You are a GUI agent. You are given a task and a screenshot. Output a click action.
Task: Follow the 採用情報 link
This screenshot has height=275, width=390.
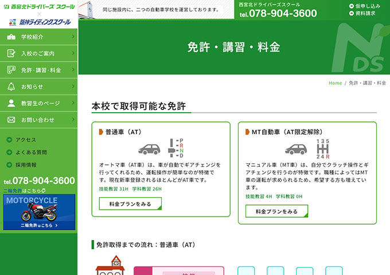click(x=26, y=164)
